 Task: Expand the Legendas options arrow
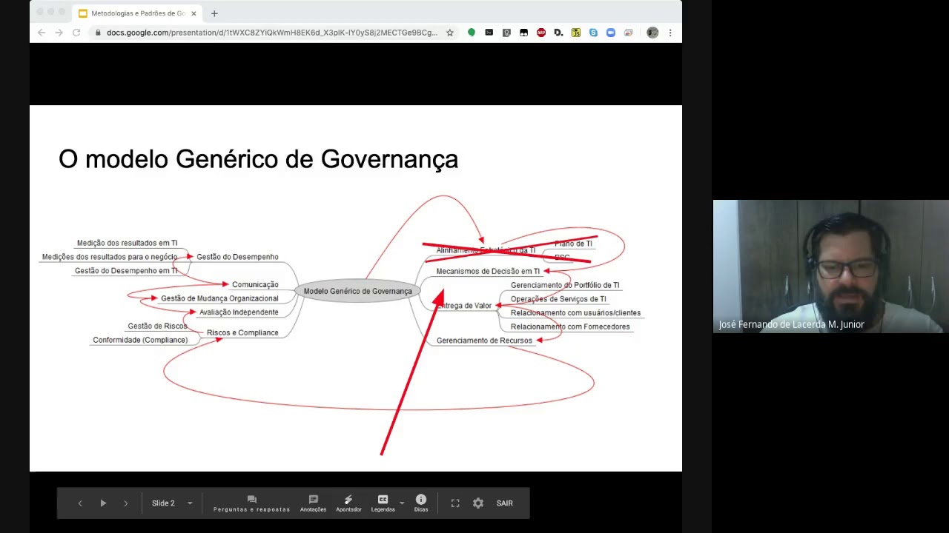tap(402, 503)
